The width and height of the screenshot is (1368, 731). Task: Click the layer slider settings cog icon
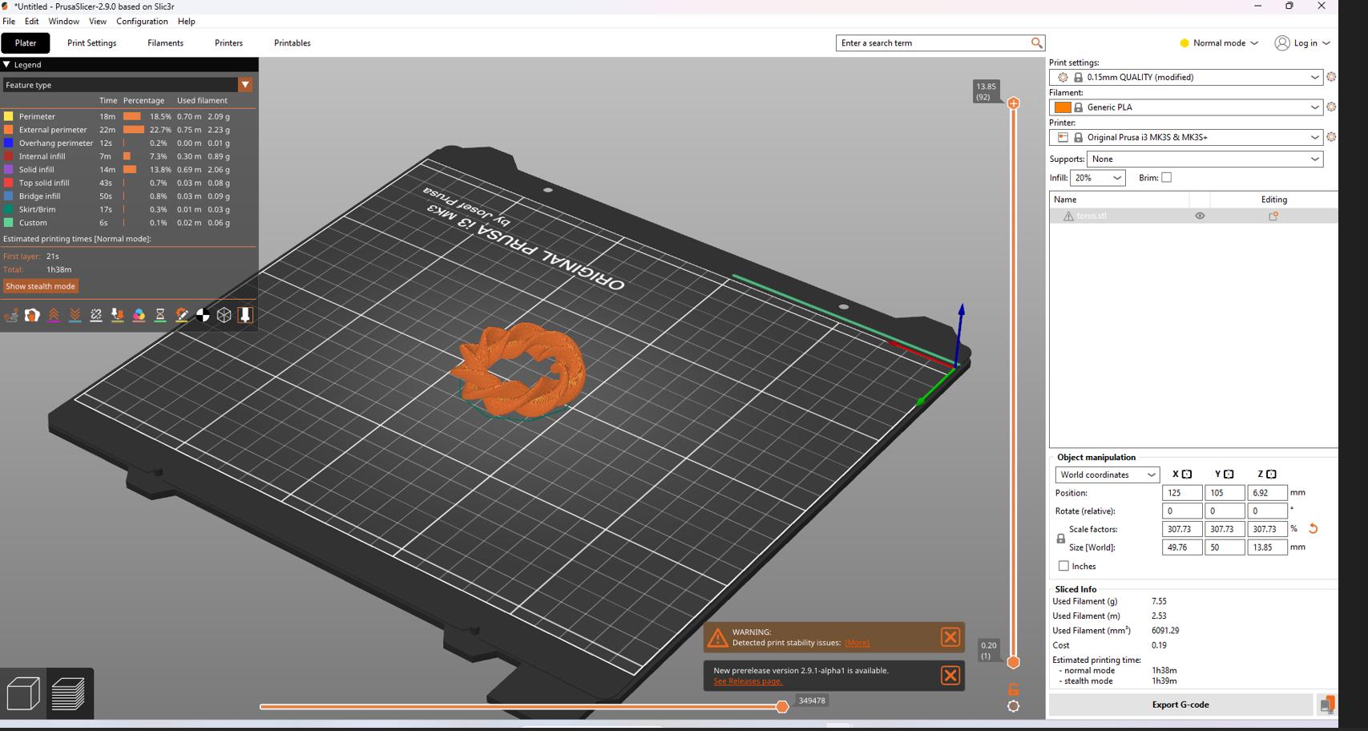pyautogui.click(x=1013, y=706)
